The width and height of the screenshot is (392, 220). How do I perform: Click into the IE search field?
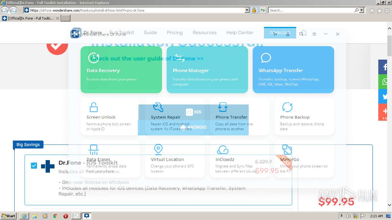click(311, 10)
